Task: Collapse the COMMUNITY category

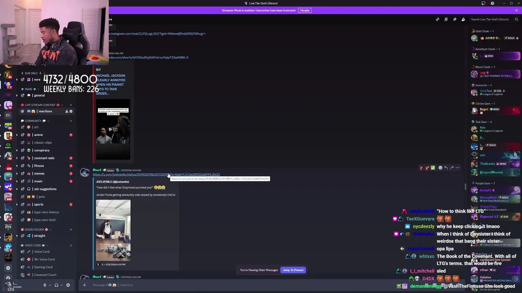Action: pyautogui.click(x=35, y=121)
